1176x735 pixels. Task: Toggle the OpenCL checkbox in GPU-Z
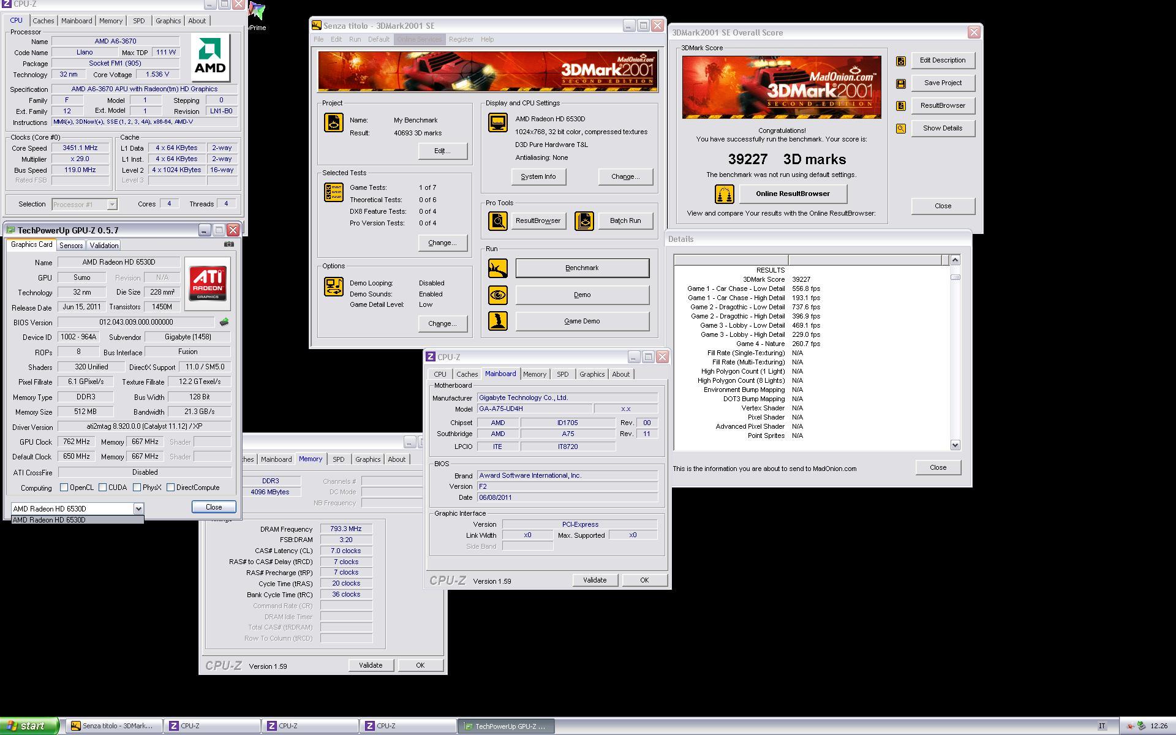tap(64, 488)
